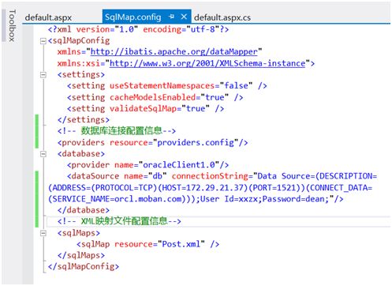The height and width of the screenshot is (286, 392).
Task: Click the connectionString attribute name
Action: click(x=210, y=176)
